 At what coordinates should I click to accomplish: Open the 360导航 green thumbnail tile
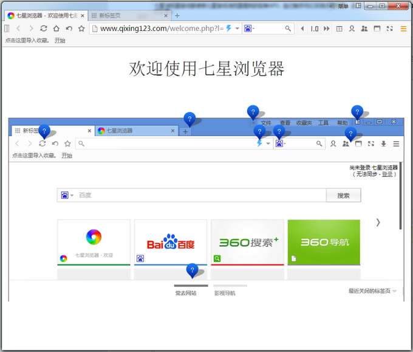(x=323, y=243)
